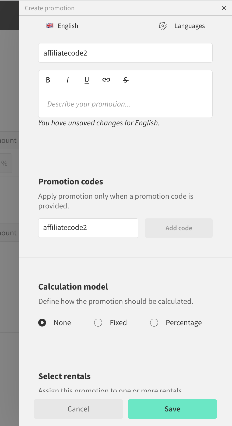Insert a link in the description

(106, 80)
